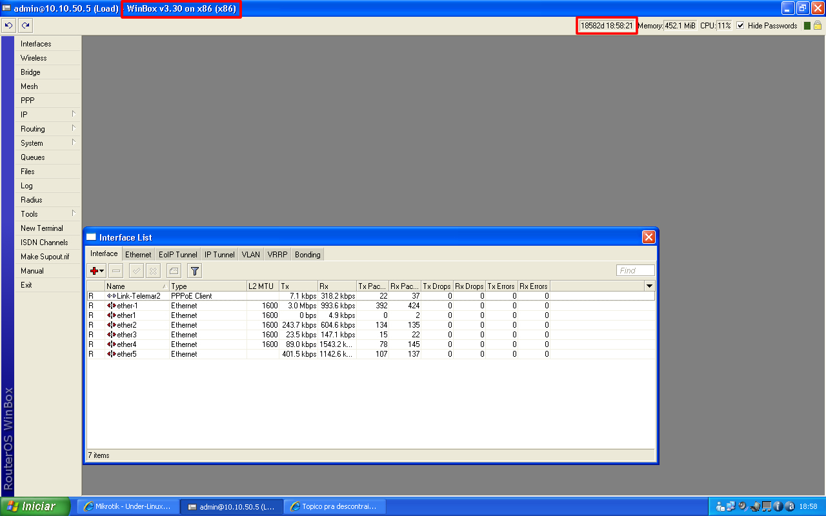Click the interface icon beside ether3

point(112,335)
